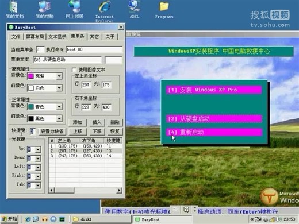The image size is (299, 224).
Task: Click the top-left 行 field showing 207
Action: 86,84
